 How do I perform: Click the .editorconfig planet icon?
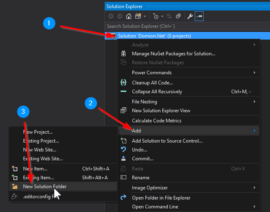click(15, 196)
